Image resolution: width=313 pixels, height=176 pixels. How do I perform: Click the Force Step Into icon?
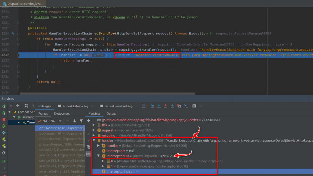pos(166,106)
